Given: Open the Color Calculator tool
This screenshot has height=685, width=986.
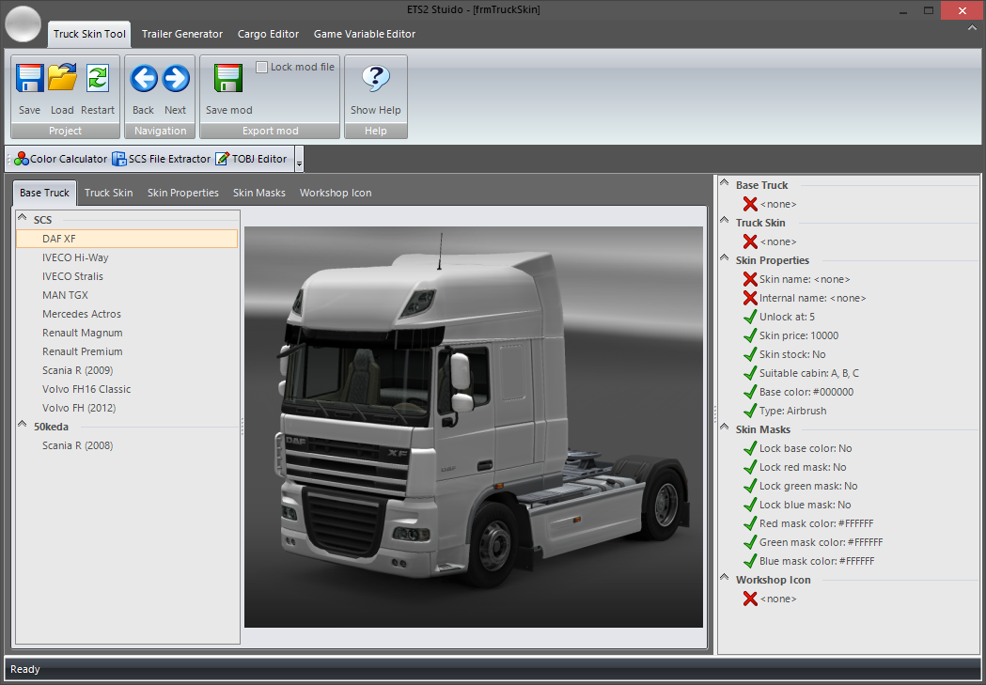Looking at the screenshot, I should [x=61, y=159].
